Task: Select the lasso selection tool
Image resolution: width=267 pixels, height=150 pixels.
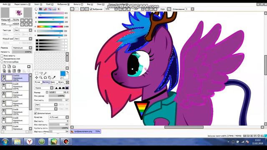Action: click(x=41, y=73)
